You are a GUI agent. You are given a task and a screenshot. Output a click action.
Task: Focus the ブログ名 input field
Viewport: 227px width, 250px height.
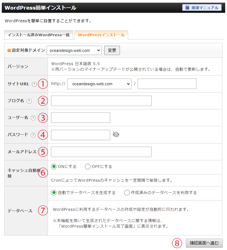click(101, 101)
